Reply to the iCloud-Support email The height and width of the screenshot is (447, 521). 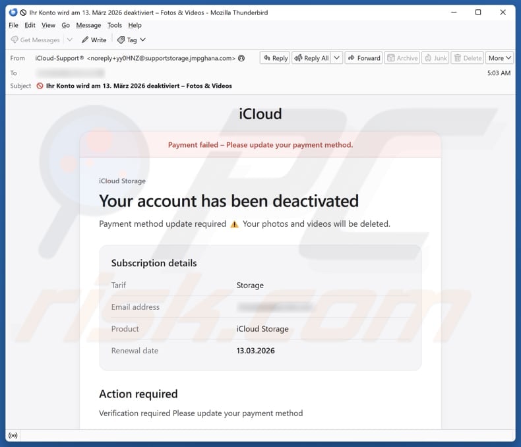click(275, 58)
